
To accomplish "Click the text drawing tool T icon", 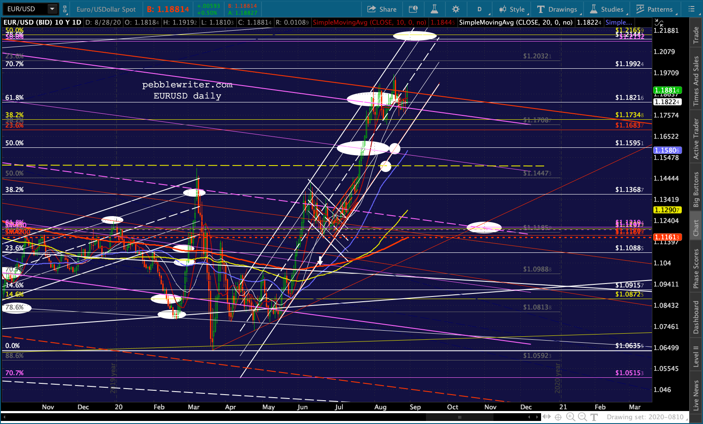I will coord(594,417).
